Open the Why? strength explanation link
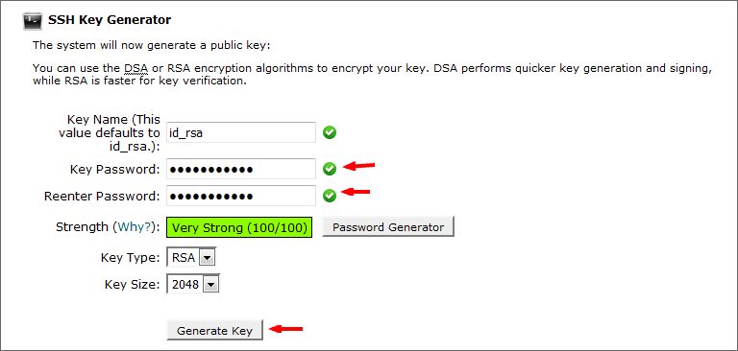Screen dimensions: 738x351 click(135, 227)
